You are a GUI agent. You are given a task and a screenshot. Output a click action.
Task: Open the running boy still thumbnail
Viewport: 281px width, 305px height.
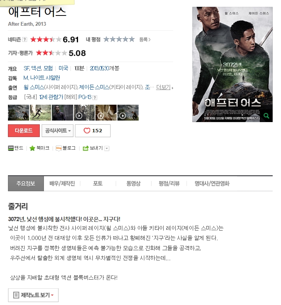(41, 113)
